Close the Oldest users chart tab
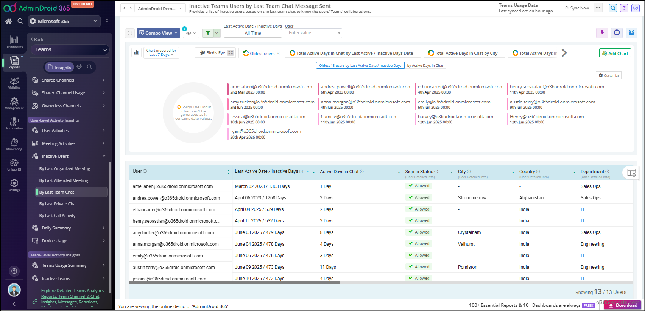Viewport: 645px width, 311px height. (278, 54)
